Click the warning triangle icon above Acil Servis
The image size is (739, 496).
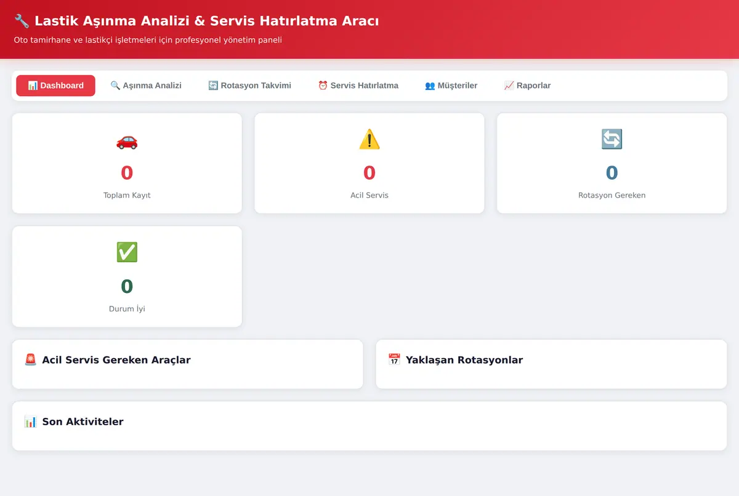[369, 141]
